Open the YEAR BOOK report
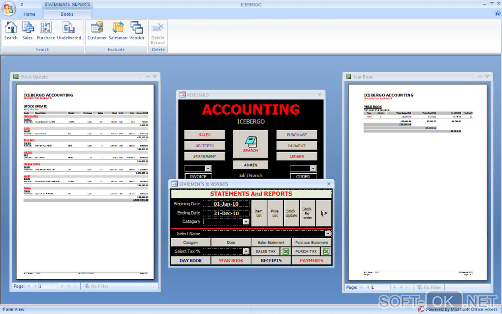 (231, 260)
